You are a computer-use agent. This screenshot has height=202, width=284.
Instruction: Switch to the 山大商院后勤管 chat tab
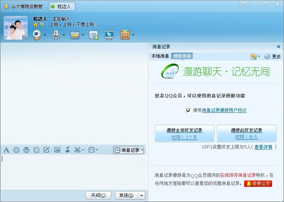pyautogui.click(x=23, y=7)
